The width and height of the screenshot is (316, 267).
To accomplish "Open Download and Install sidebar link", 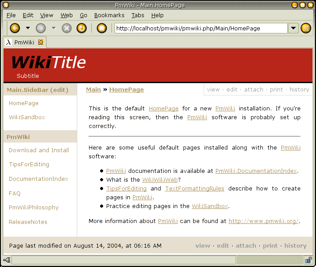I will click(39, 150).
